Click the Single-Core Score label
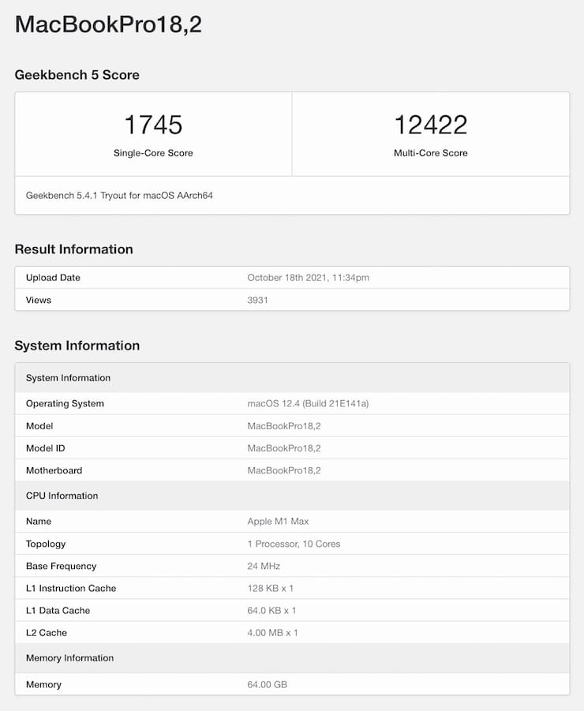Viewport: 584px width, 711px height. (153, 153)
